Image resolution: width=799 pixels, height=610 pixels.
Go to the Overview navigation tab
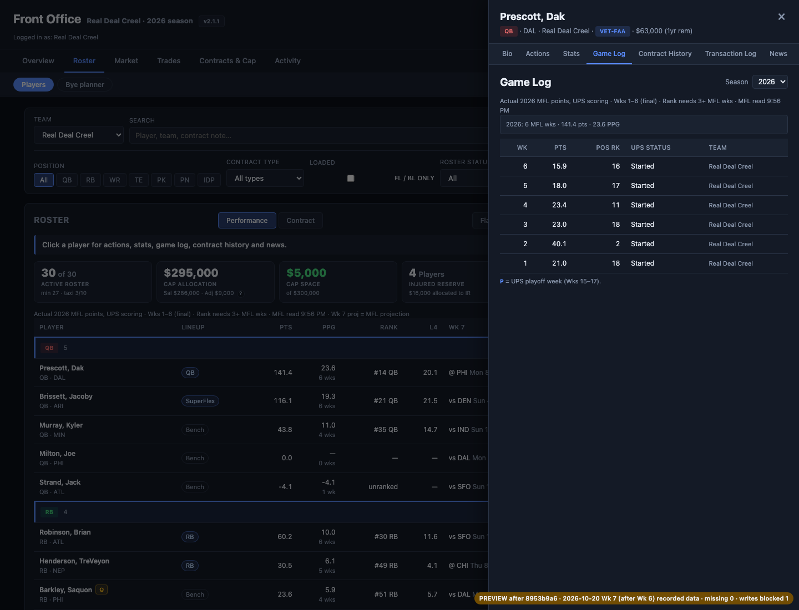click(x=38, y=61)
